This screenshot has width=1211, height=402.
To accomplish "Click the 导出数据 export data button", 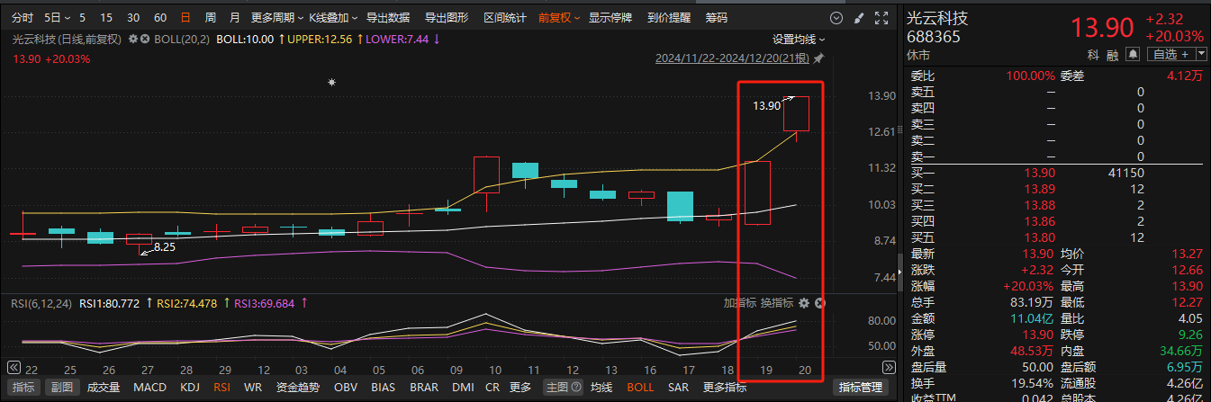I will [x=388, y=17].
